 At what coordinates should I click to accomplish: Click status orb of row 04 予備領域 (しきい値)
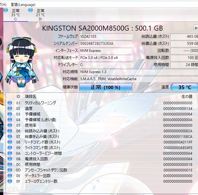click(x=10, y=120)
